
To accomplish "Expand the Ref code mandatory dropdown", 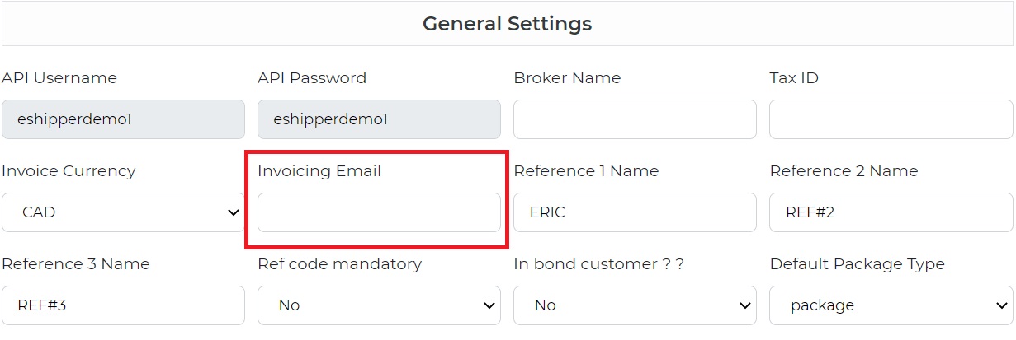I will coord(379,305).
